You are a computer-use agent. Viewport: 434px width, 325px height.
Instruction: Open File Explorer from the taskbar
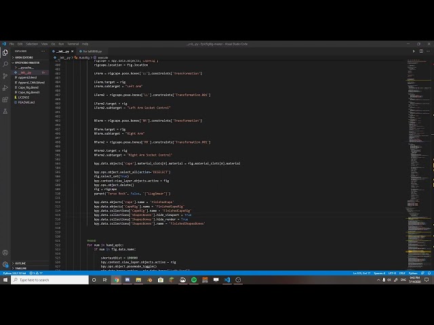[138, 280]
